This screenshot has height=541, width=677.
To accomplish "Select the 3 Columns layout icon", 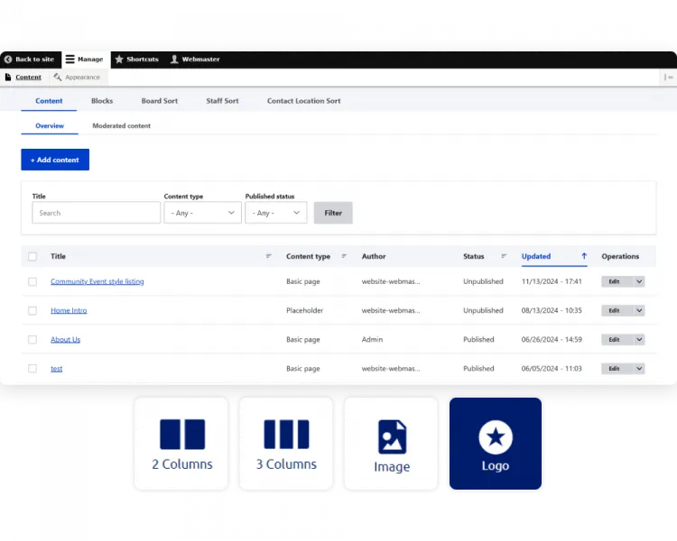I will click(x=286, y=435).
